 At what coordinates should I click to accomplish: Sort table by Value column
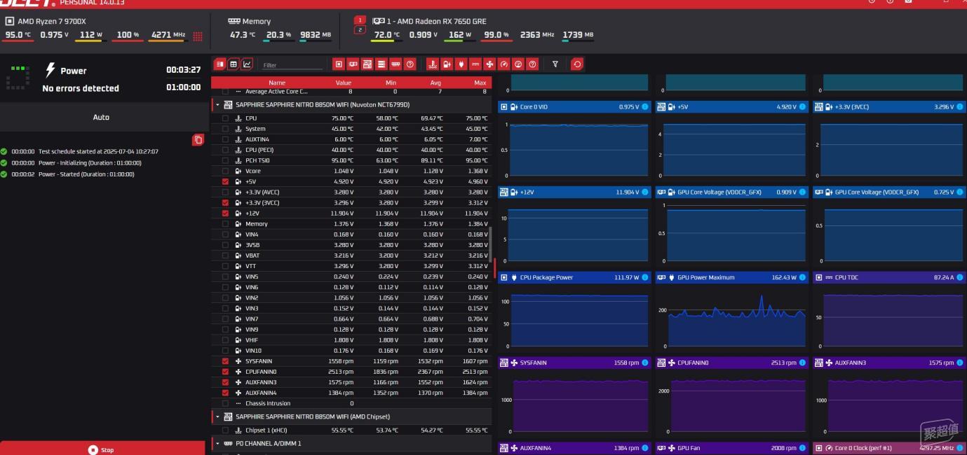344,83
